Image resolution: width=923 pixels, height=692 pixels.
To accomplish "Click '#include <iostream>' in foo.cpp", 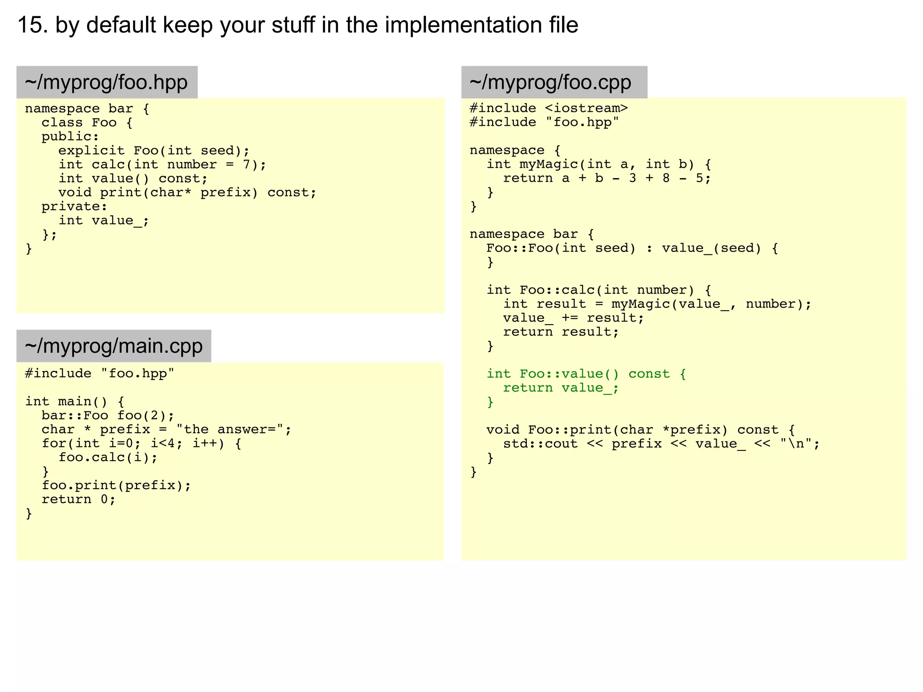I will coord(548,108).
